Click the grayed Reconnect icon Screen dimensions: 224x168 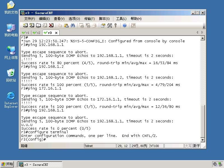[45, 25]
